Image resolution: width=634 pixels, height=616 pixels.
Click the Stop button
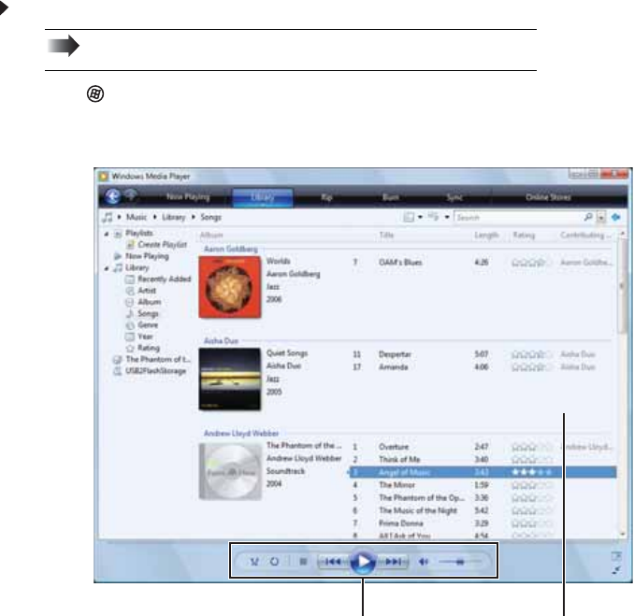coord(303,562)
